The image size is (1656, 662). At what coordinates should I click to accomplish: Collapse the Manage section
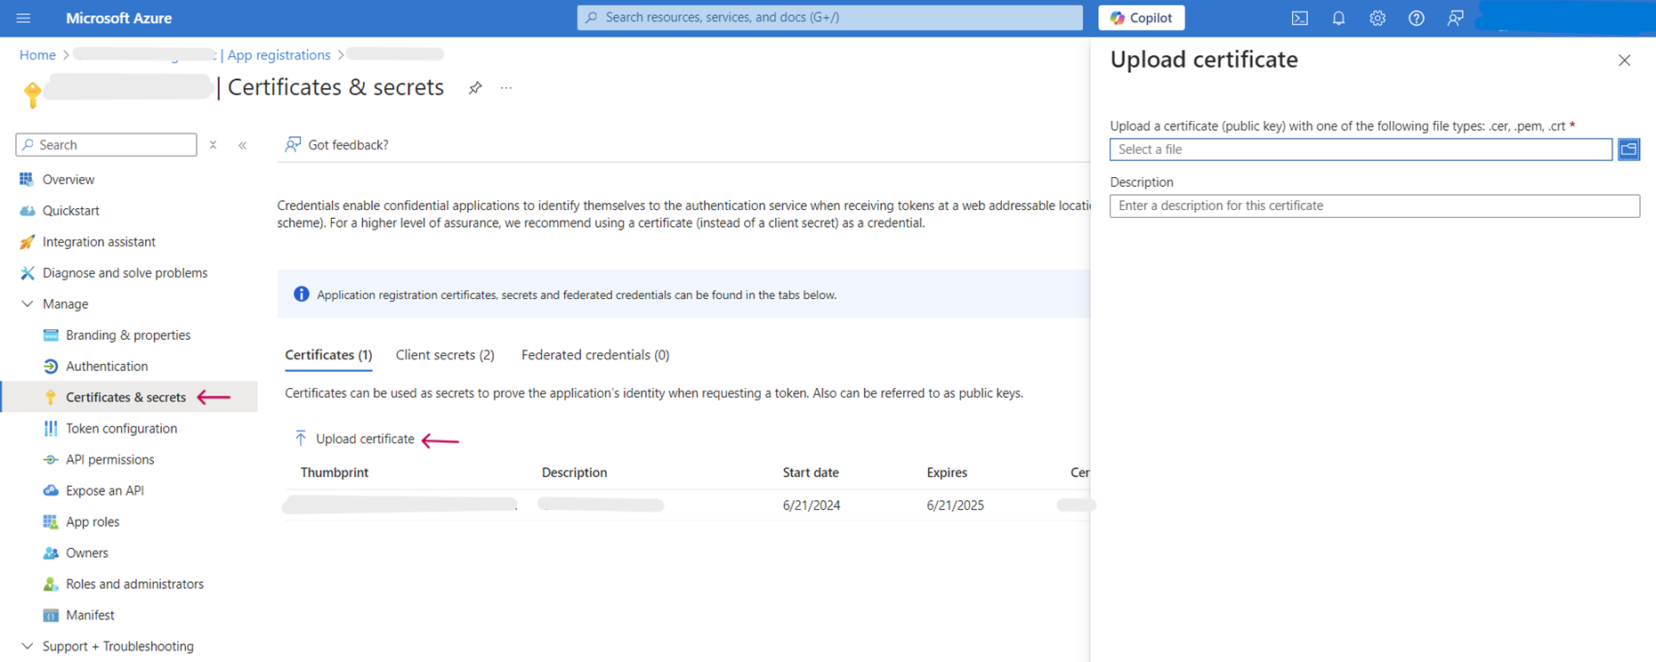pos(28,304)
